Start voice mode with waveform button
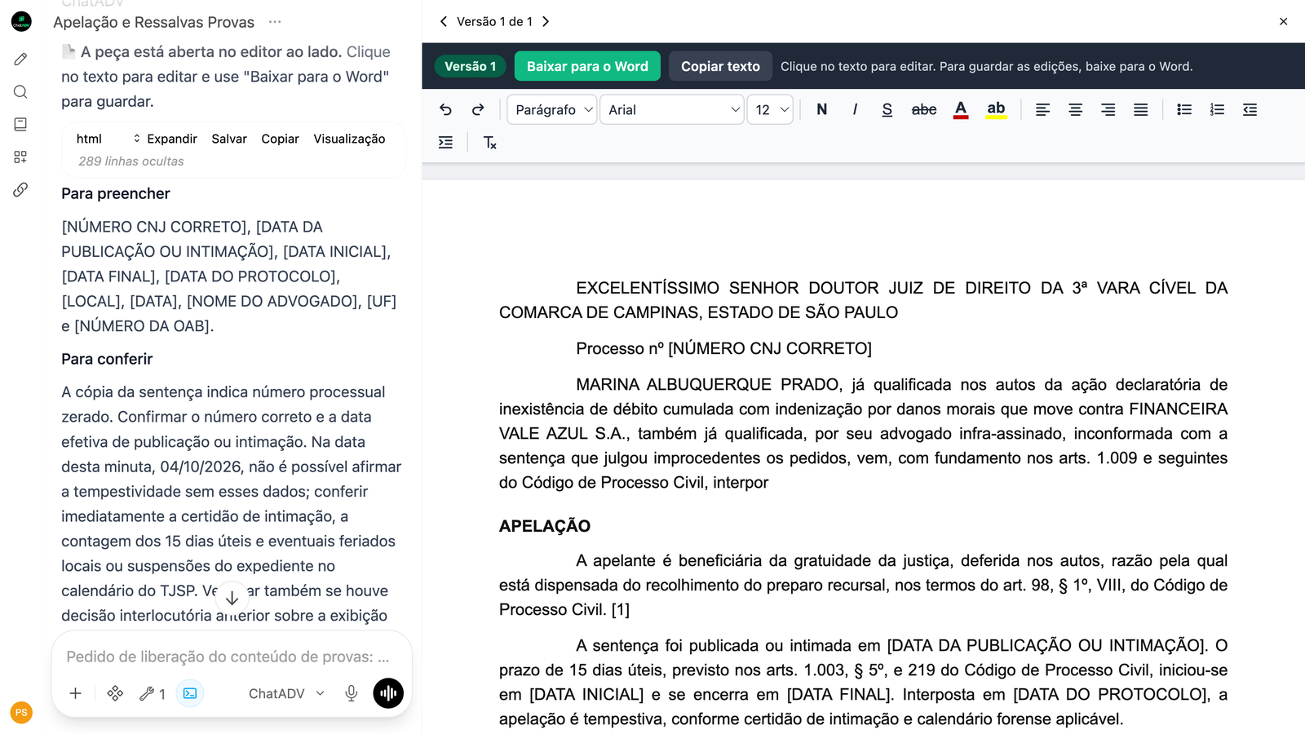Screen dimensions: 1305x734 click(388, 693)
